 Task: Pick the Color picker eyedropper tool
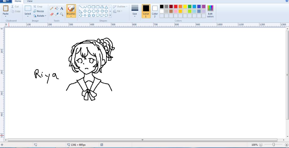pyautogui.click(x=57, y=14)
